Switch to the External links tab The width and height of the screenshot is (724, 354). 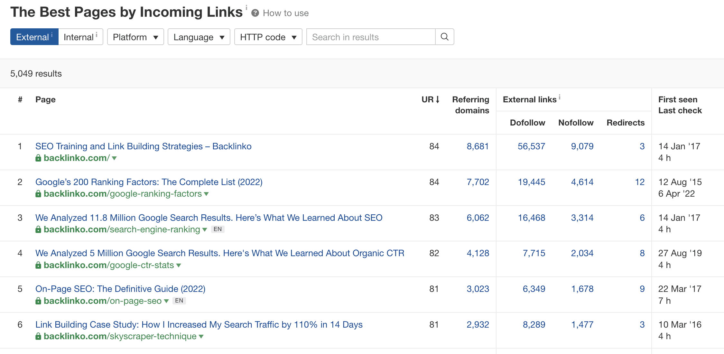[34, 37]
